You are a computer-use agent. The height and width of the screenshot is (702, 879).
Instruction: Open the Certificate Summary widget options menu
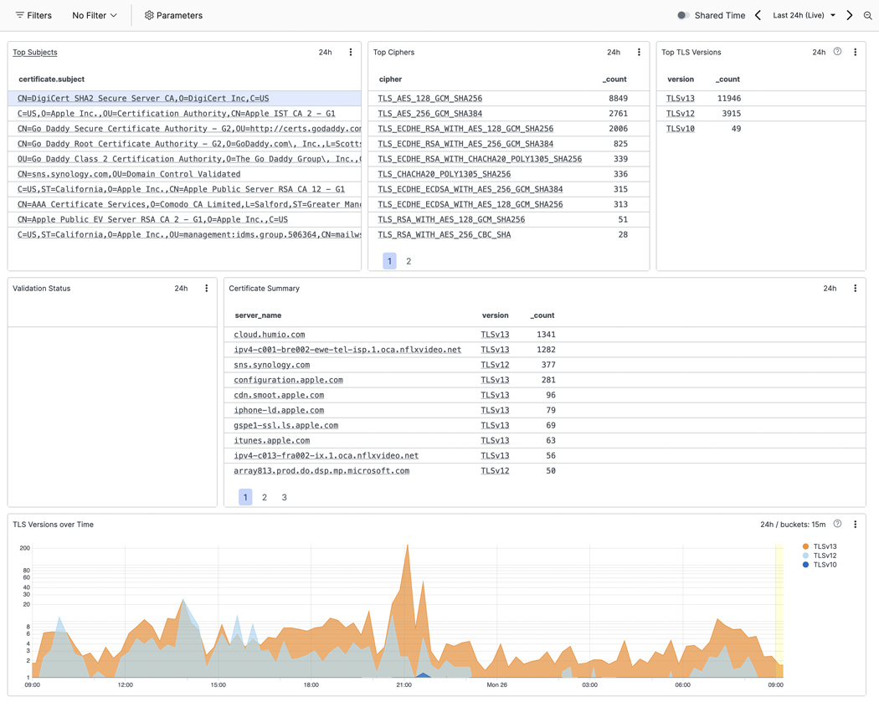coord(855,288)
